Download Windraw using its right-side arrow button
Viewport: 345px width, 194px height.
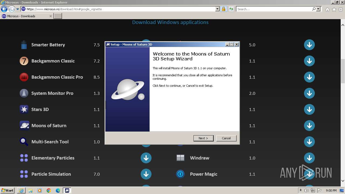point(309,158)
